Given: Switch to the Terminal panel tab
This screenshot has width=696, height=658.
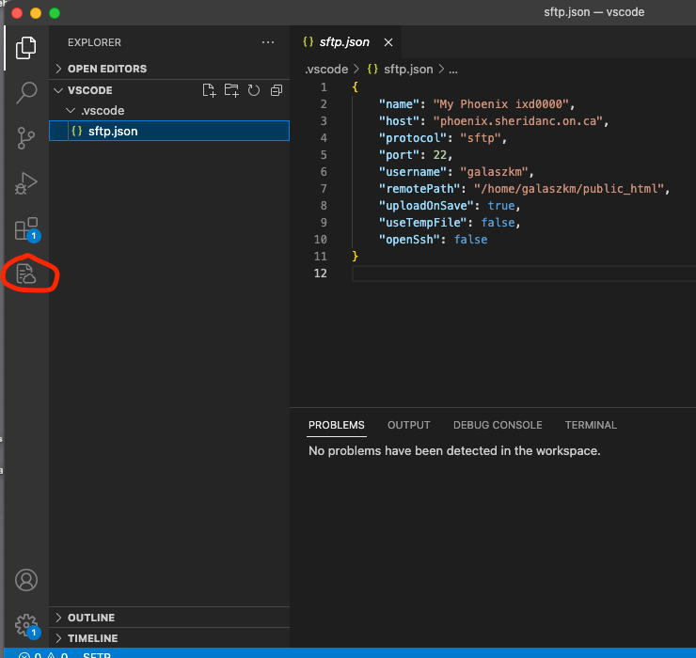Looking at the screenshot, I should (591, 425).
